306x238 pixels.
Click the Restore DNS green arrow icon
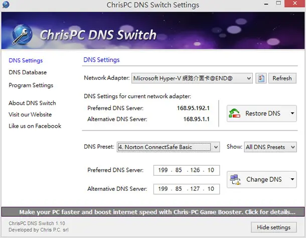234,113
